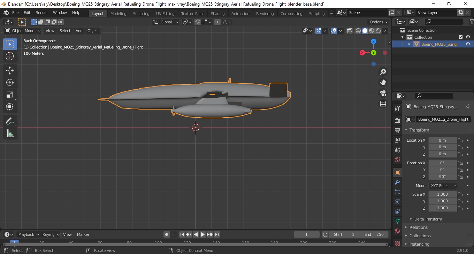This screenshot has height=254, width=474.
Task: Open the Render menu
Action: tap(42, 13)
